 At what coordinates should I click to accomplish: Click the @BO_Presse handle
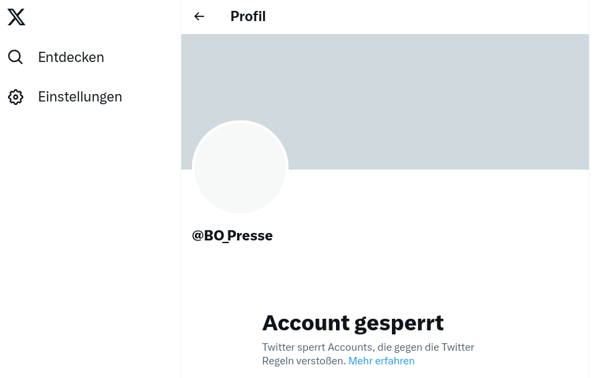click(x=232, y=236)
